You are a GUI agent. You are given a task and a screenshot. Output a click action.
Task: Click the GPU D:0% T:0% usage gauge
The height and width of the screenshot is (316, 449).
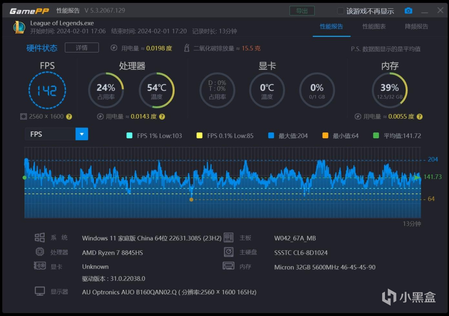217,90
